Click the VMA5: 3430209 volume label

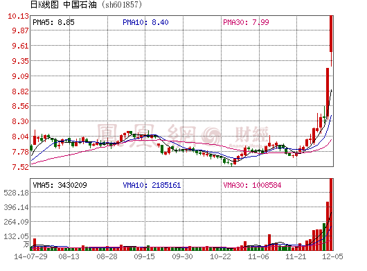click(x=60, y=185)
